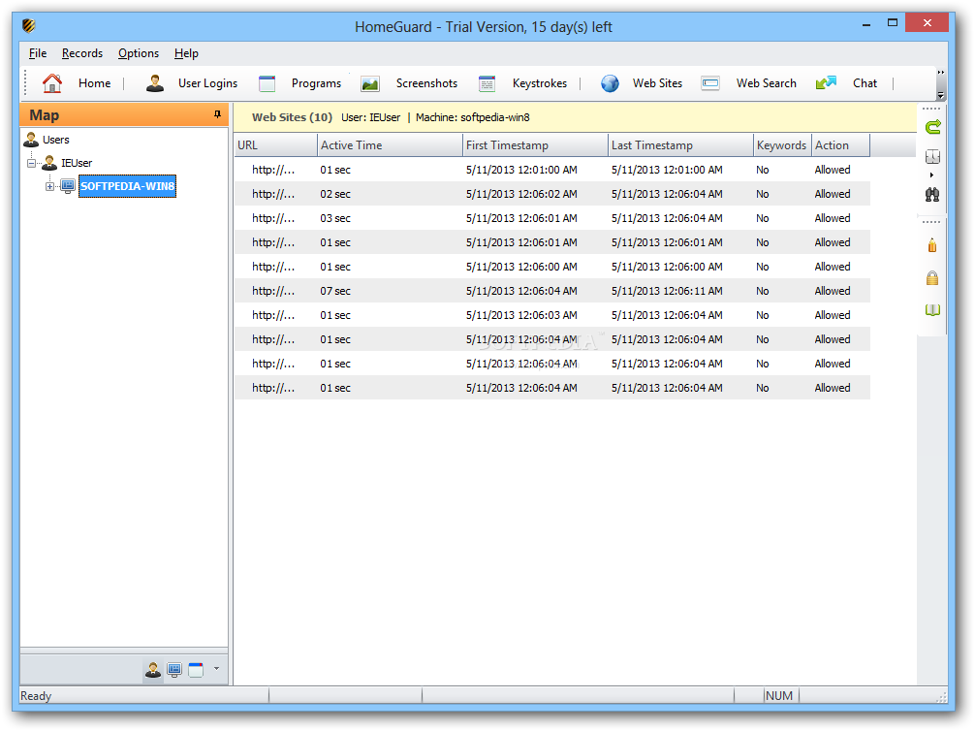This screenshot has width=975, height=731.
Task: Click the orange pencil icon
Action: 932,245
